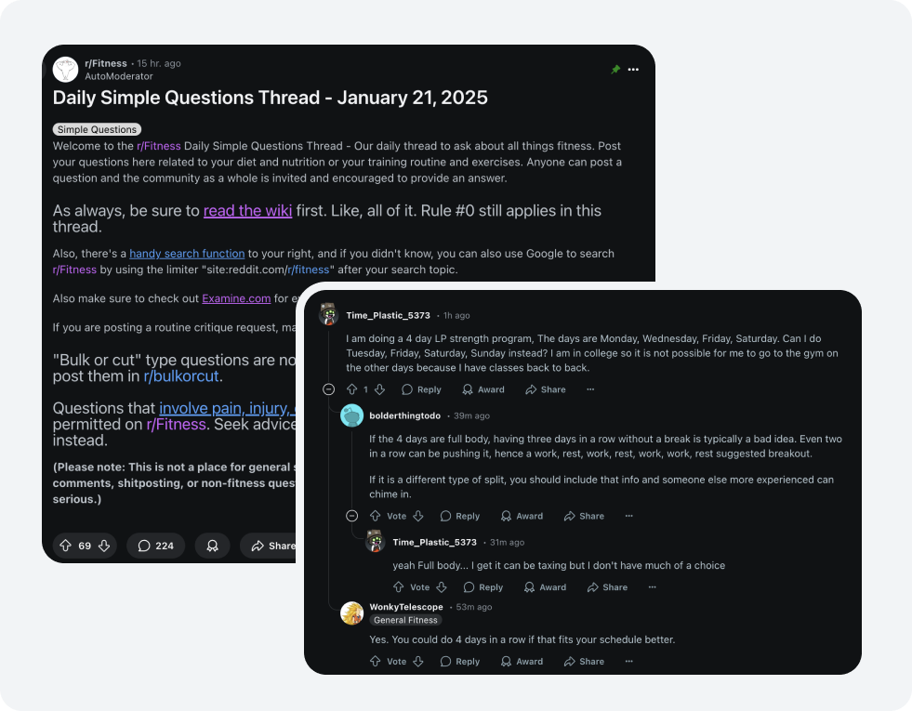912x711 pixels.
Task: Award WonkyTelescope's comment
Action: 522,661
